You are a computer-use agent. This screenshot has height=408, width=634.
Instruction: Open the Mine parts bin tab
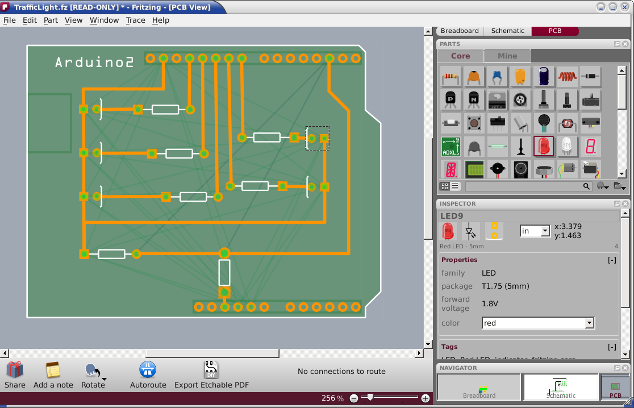click(507, 56)
